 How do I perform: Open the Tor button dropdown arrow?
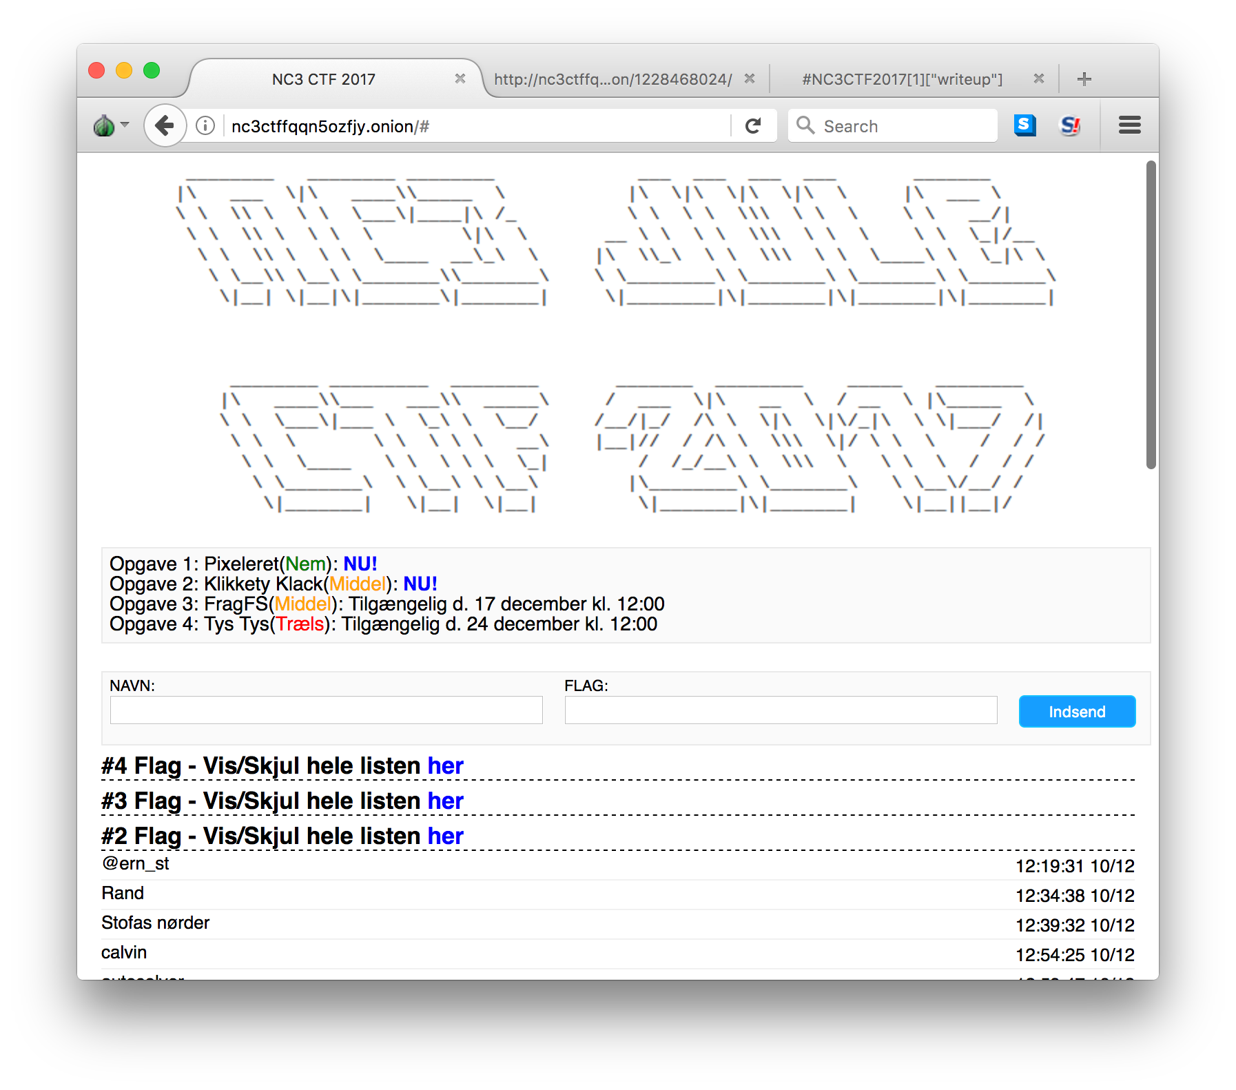125,125
